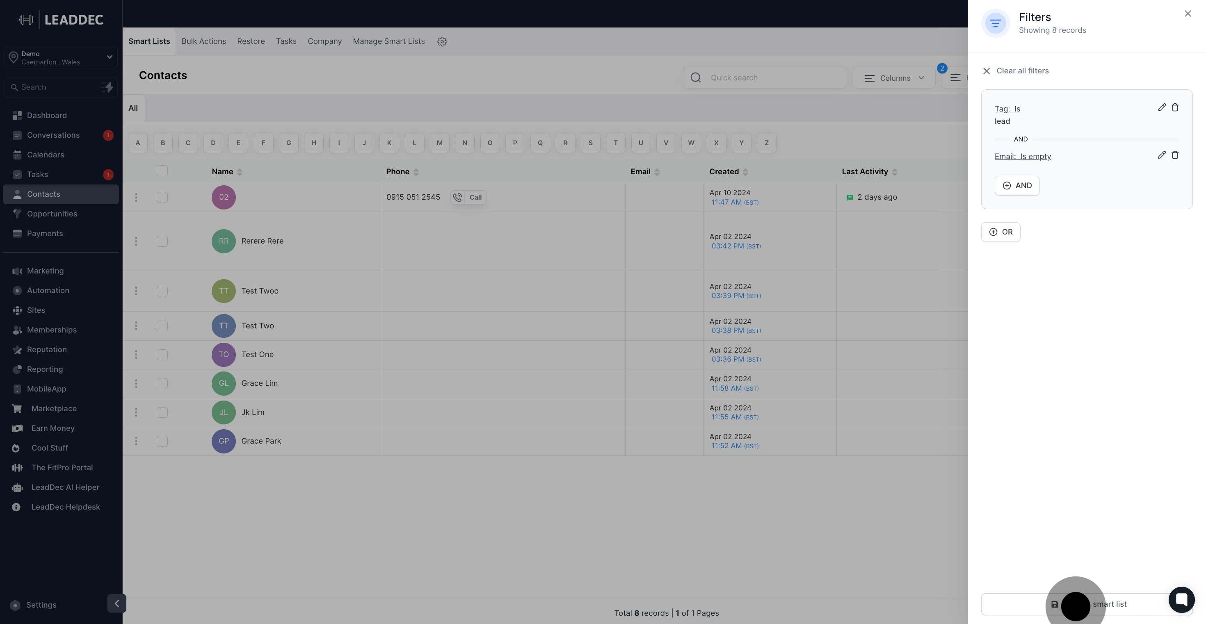1206x624 pixels.
Task: Open the Grace Lim contact name
Action: coord(259,384)
